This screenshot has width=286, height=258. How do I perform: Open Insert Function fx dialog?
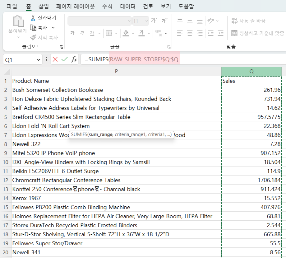[74, 59]
